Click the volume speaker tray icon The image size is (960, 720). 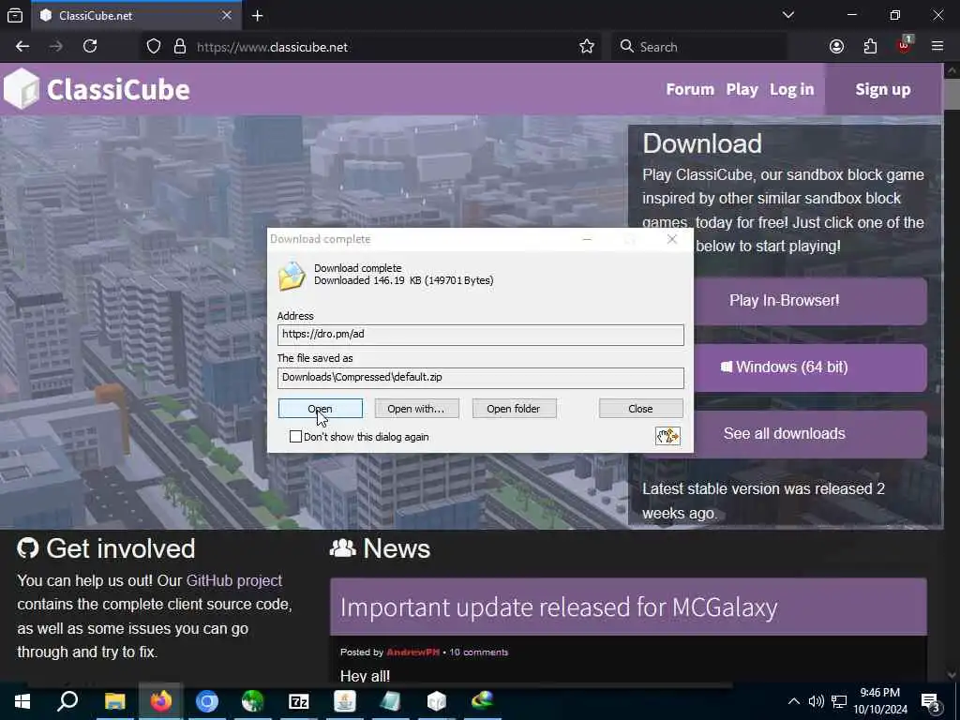tap(817, 701)
